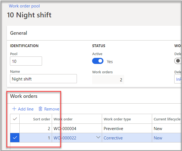The width and height of the screenshot is (182, 151).
Task: Click the Current lifecycle column header
Action: click(167, 119)
